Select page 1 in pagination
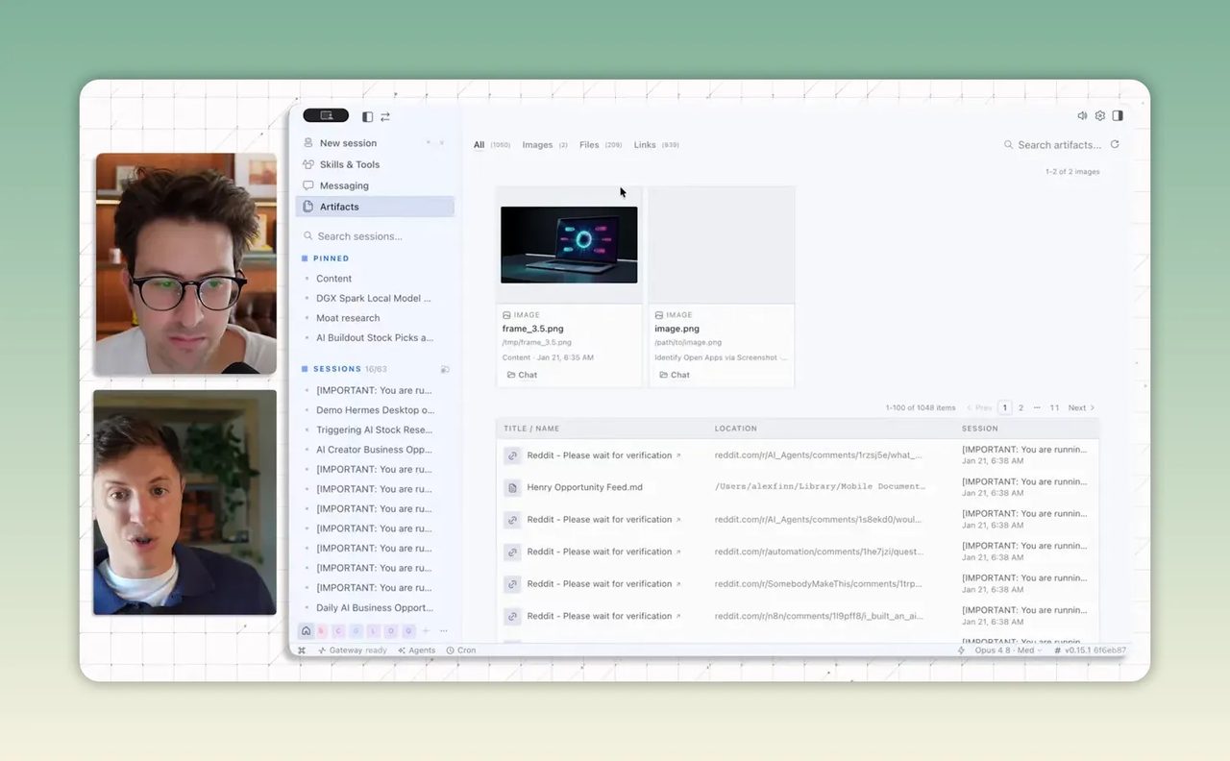This screenshot has width=1230, height=761. 1005,407
